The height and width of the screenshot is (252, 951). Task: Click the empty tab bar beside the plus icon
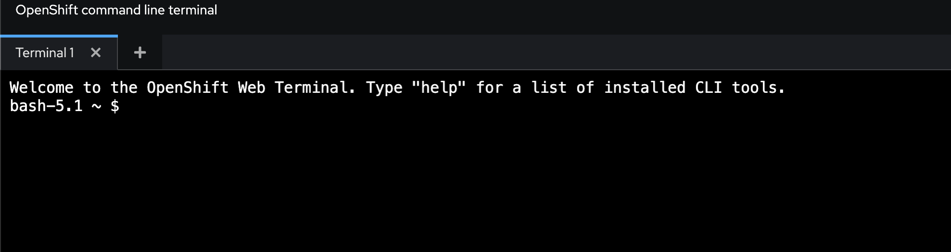tap(556, 52)
